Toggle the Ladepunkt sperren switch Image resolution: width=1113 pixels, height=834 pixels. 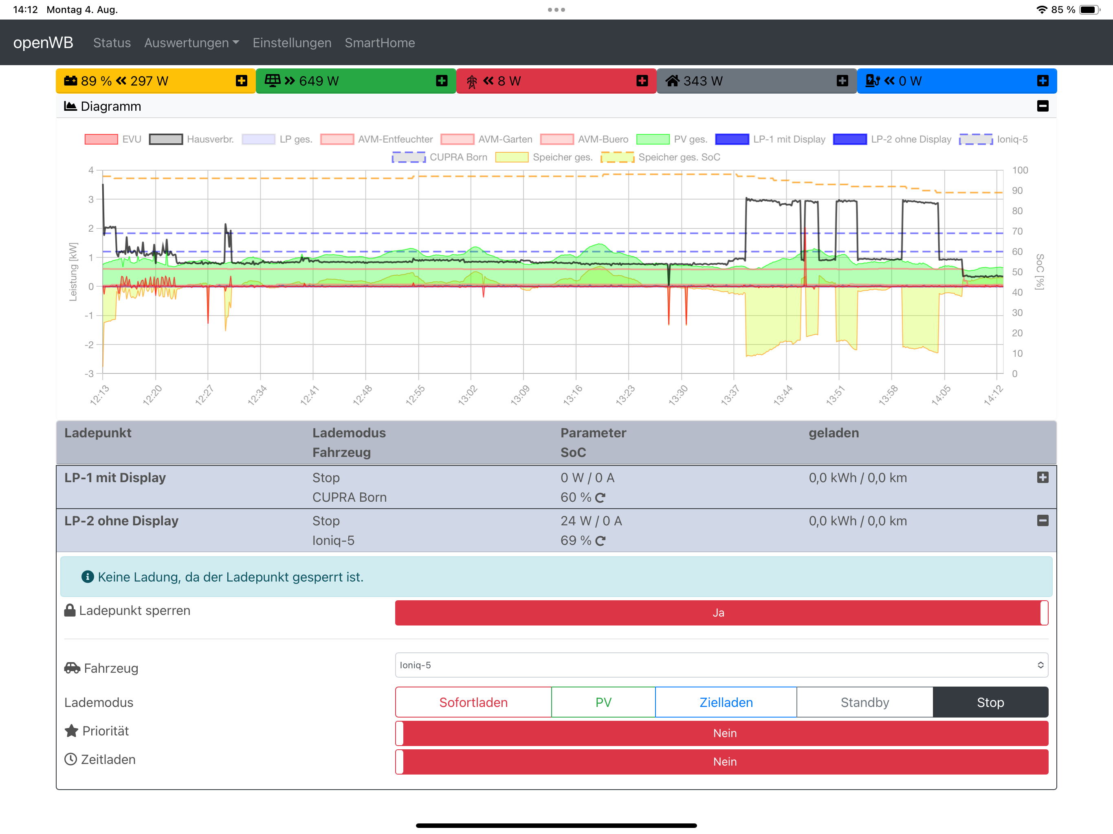tap(721, 613)
